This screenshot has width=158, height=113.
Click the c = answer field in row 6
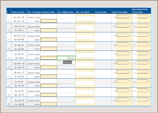pyautogui.click(x=142, y=63)
